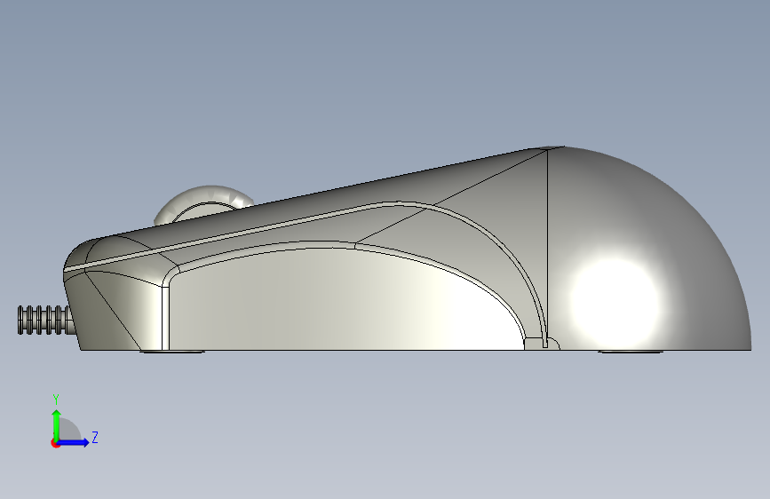The height and width of the screenshot is (499, 770).
Task: Select the rounded rear dome of the mouse
Action: (x=648, y=248)
